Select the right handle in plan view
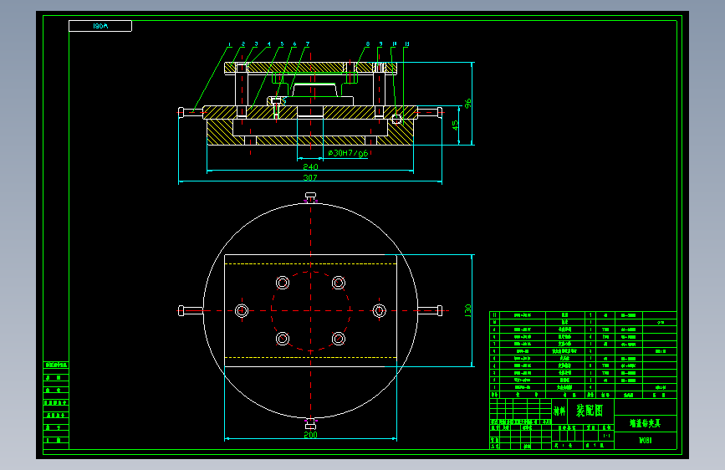The image size is (725, 470). click(430, 310)
